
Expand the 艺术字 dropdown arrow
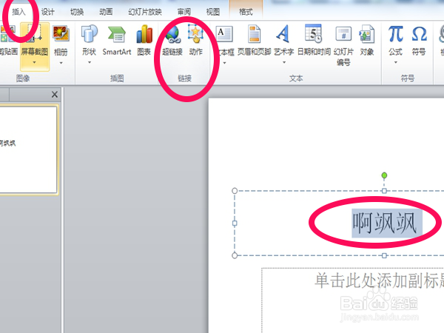283,62
